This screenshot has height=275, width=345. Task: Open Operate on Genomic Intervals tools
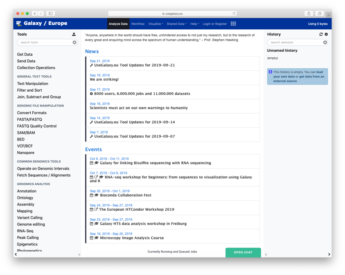[x=43, y=169]
